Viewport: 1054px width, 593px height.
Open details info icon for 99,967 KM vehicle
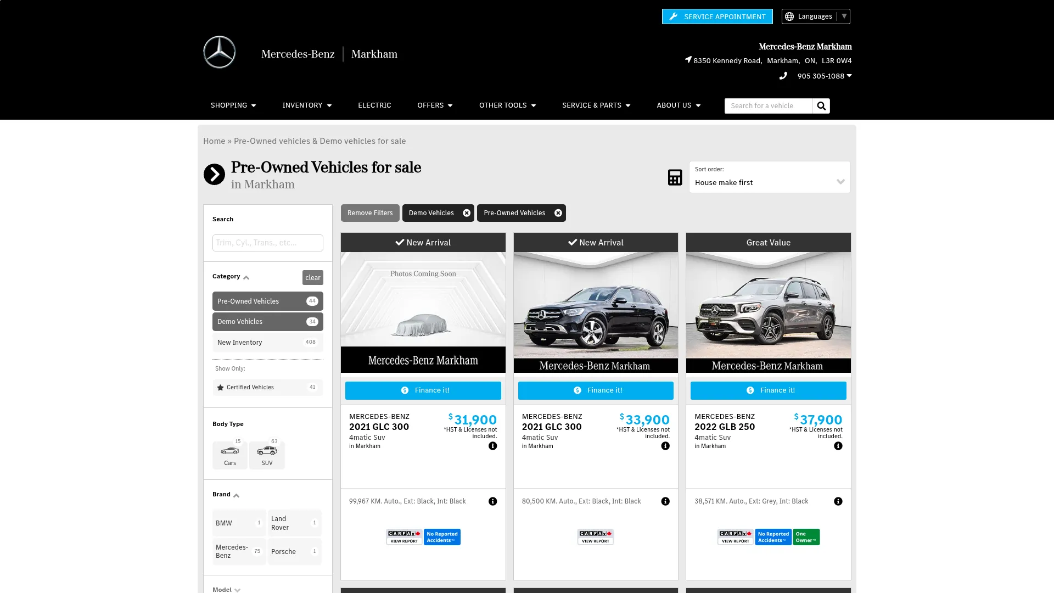tap(493, 502)
